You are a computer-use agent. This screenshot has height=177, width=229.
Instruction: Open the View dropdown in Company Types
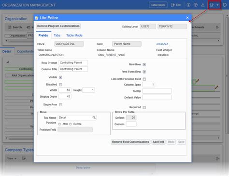tap(12, 158)
